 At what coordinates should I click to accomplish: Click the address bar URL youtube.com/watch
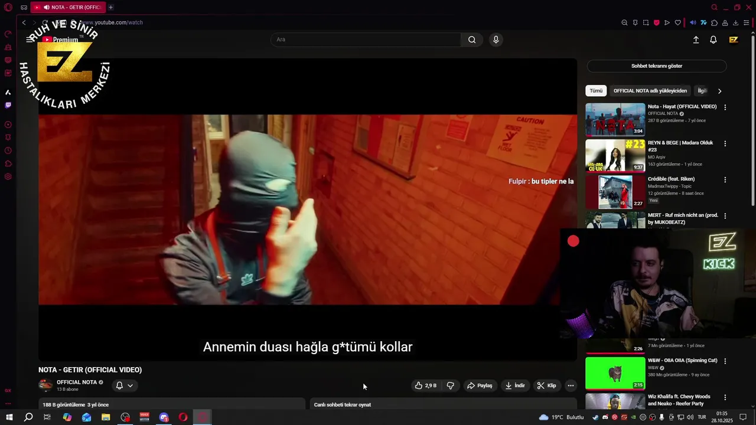tap(112, 22)
